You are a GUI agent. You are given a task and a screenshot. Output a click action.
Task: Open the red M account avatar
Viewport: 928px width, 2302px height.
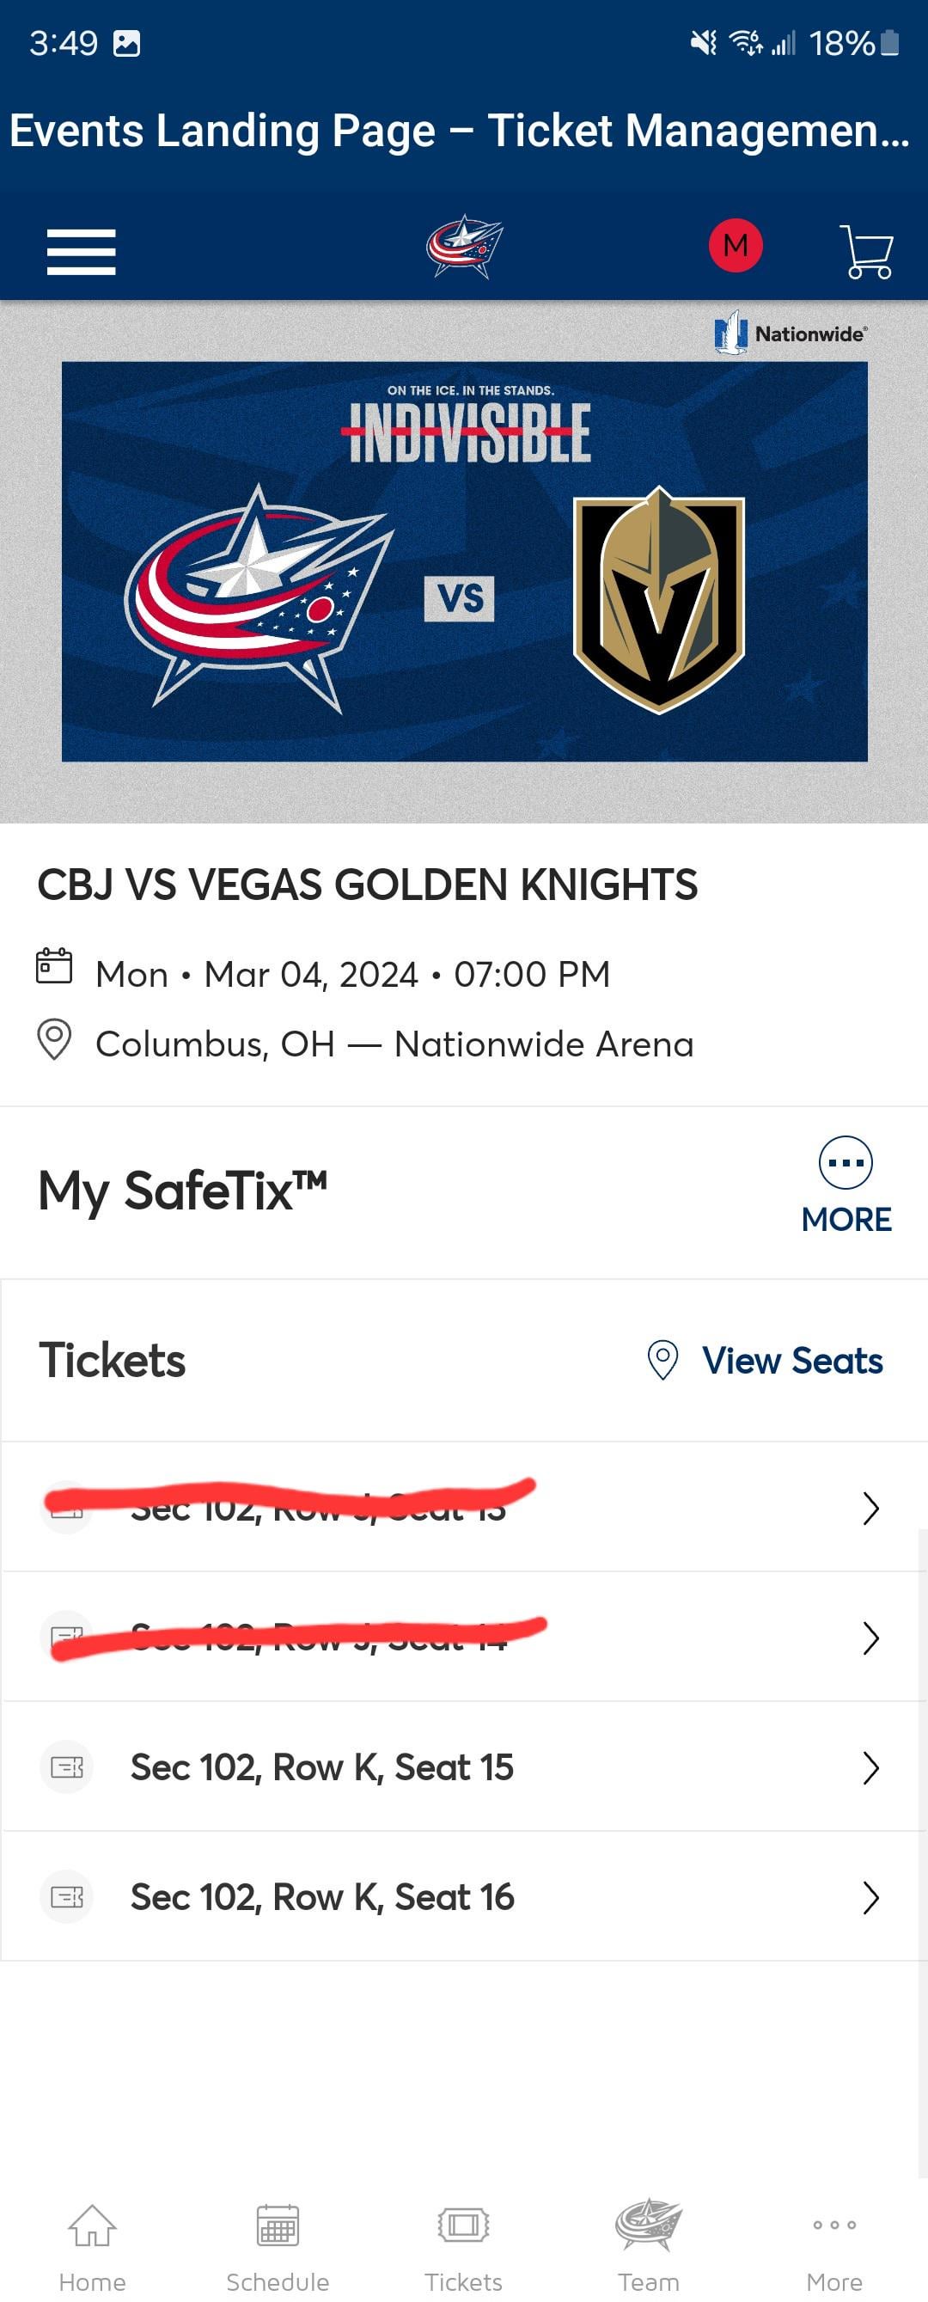point(735,245)
